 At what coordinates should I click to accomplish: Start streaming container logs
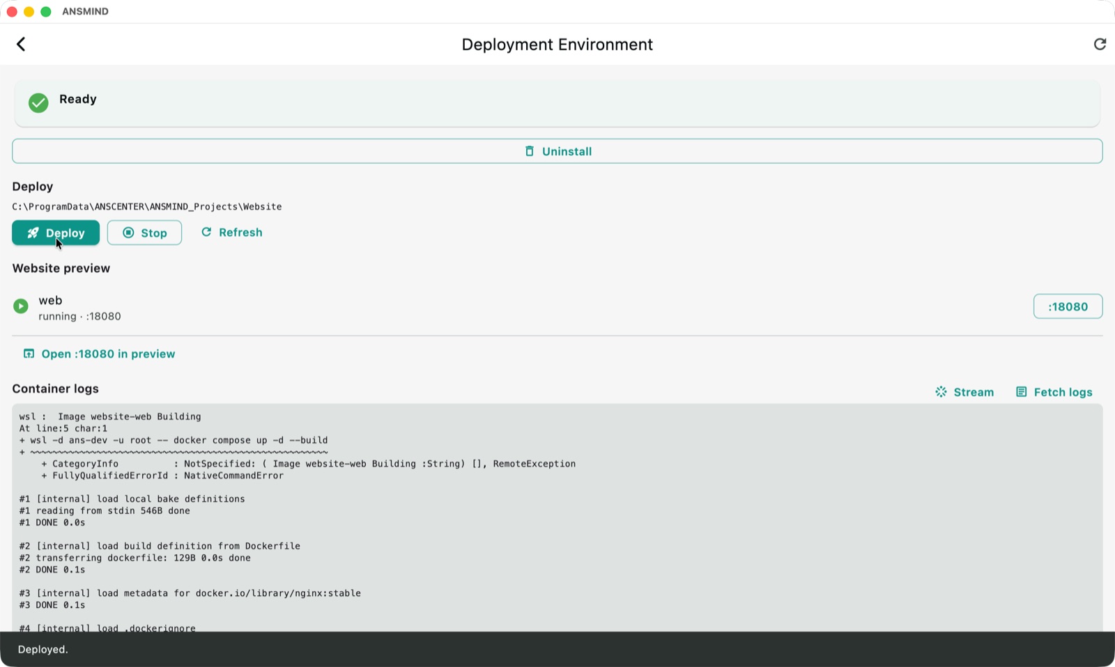tap(964, 392)
